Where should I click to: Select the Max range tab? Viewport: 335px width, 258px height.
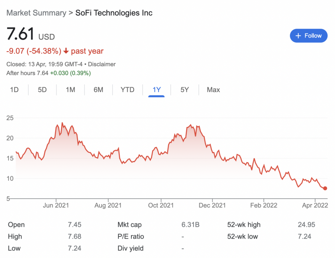click(x=213, y=90)
